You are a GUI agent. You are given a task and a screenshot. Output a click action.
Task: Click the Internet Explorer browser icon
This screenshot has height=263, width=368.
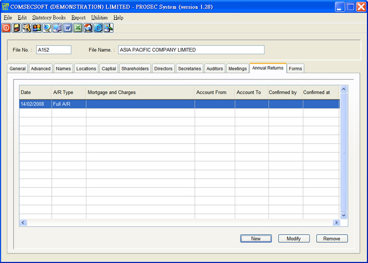[98, 28]
